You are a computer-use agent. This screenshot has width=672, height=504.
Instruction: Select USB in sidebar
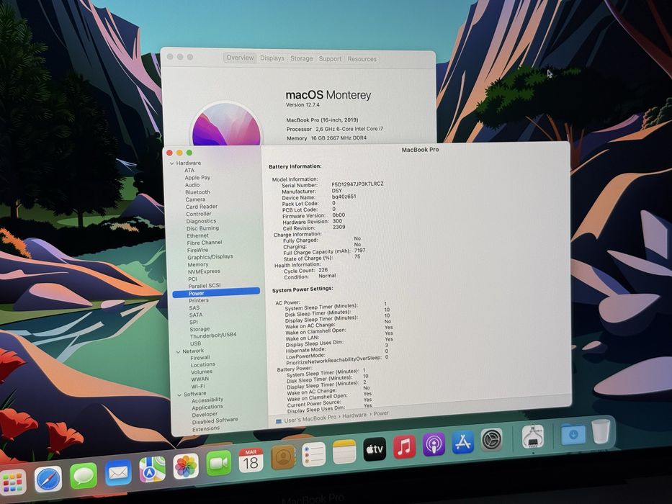pyautogui.click(x=195, y=343)
